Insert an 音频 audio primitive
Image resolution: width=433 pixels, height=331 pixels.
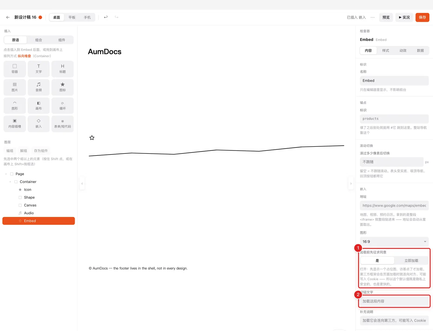[x=39, y=87]
